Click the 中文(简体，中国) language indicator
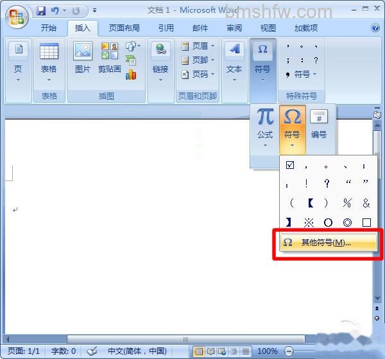385x359 pixels. click(137, 351)
